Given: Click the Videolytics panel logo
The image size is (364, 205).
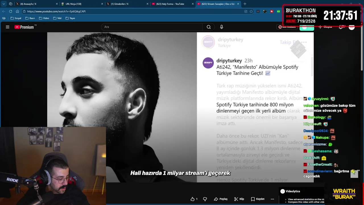Looking at the screenshot, I should 282,191.
